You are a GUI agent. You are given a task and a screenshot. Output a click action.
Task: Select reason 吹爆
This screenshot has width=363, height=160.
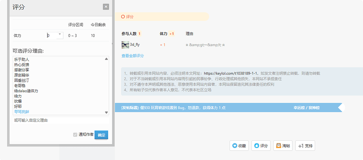point(18,101)
